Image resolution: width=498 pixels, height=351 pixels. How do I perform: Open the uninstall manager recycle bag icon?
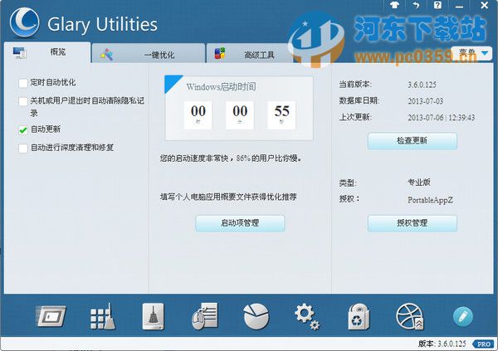(x=359, y=316)
